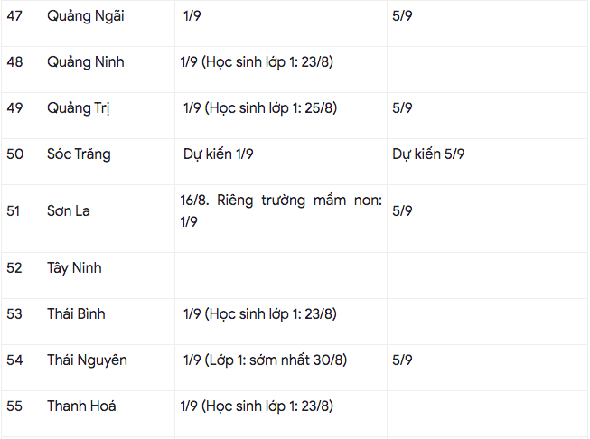Select the "Dự kiến 5/9" cell
The width and height of the screenshot is (590, 439).
pyautogui.click(x=428, y=154)
